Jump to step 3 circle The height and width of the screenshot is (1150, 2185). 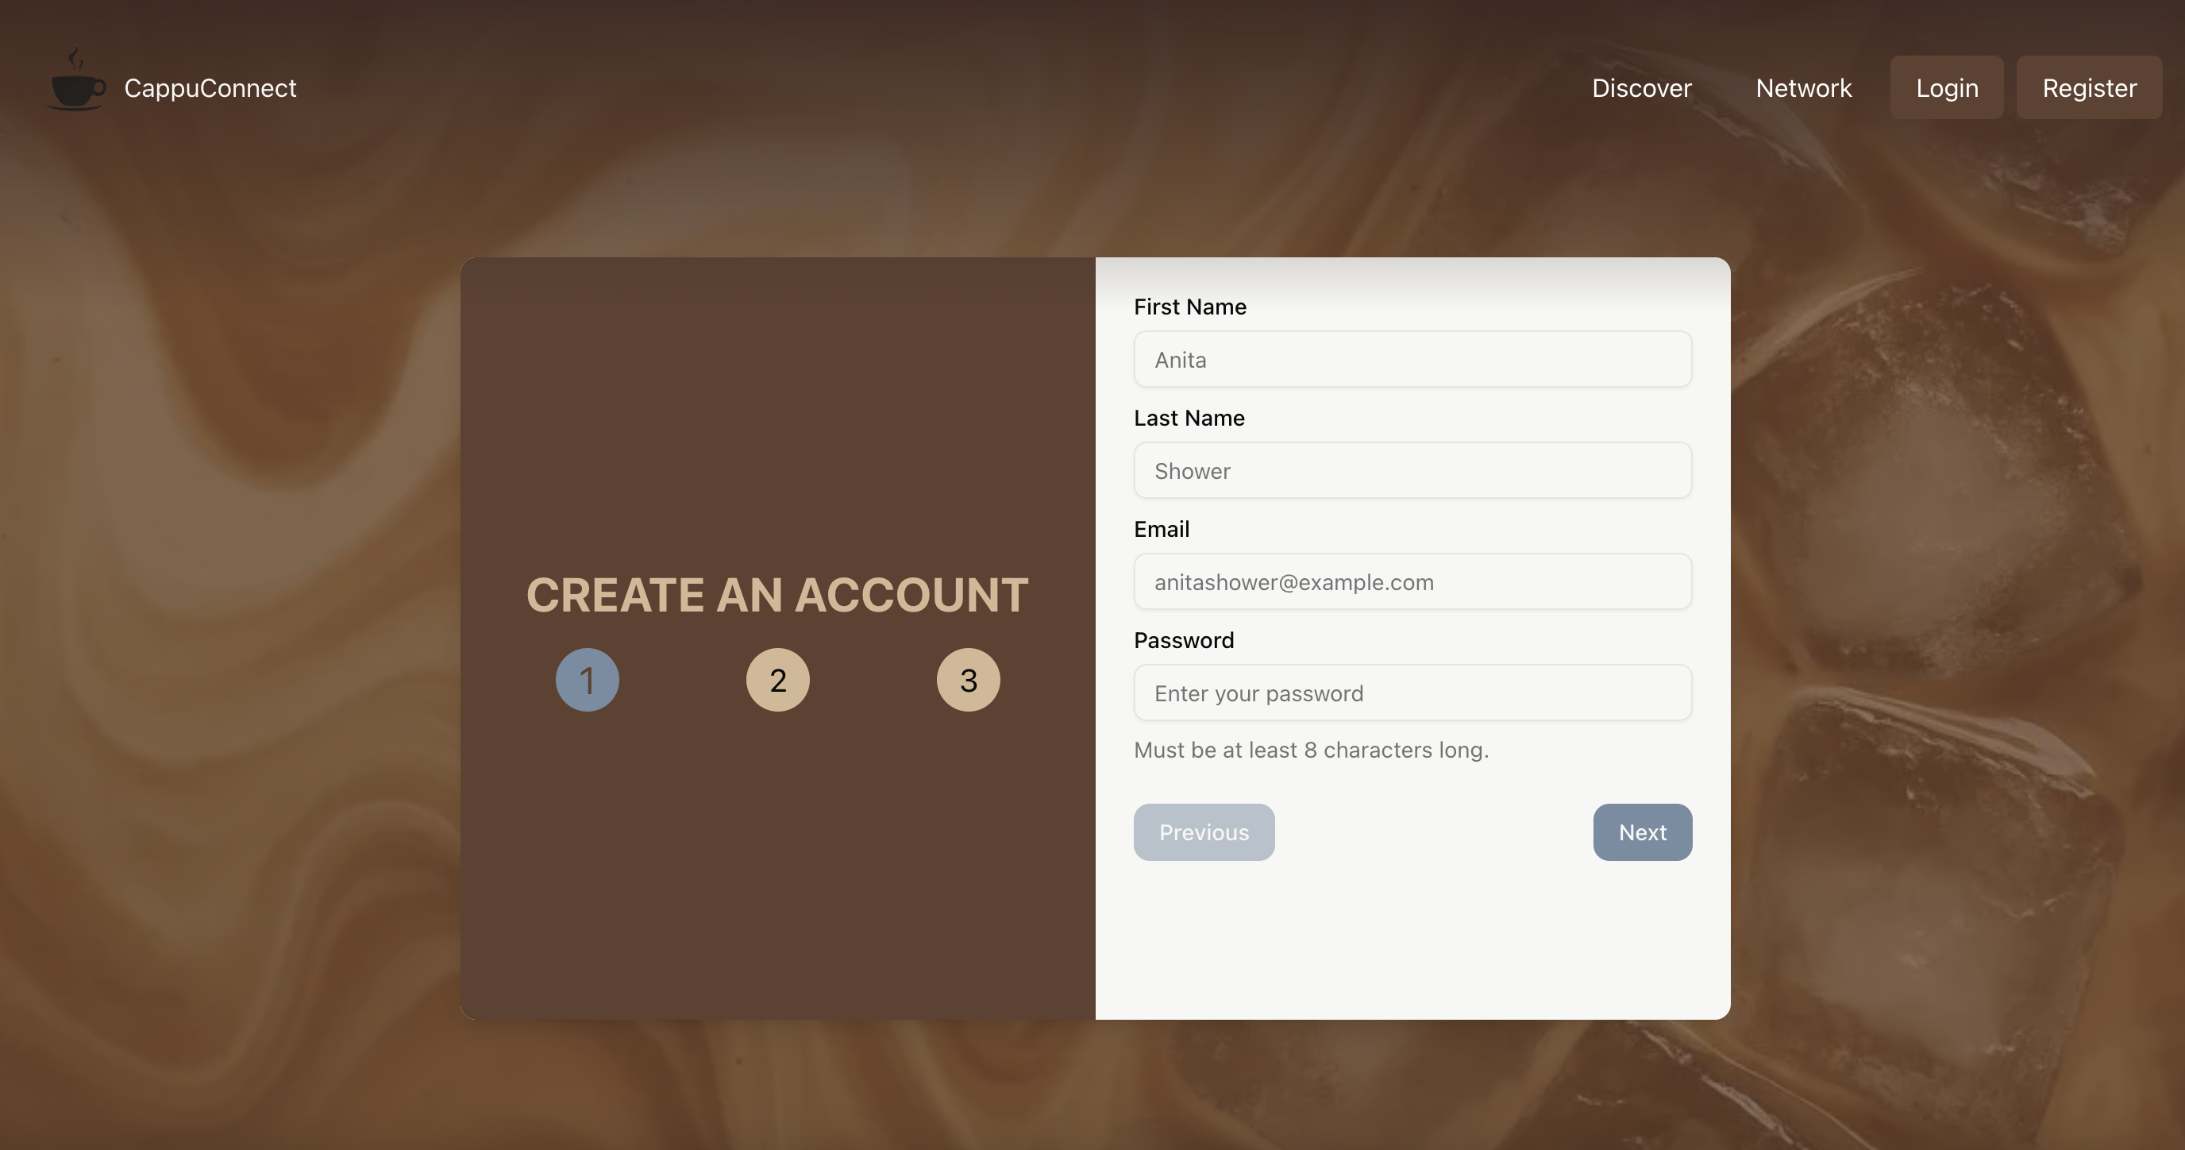click(x=968, y=680)
